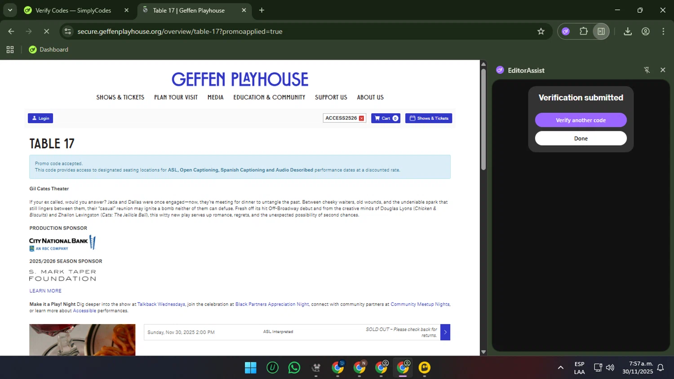
Task: Open WhatsApp from taskbar
Action: tap(294, 368)
